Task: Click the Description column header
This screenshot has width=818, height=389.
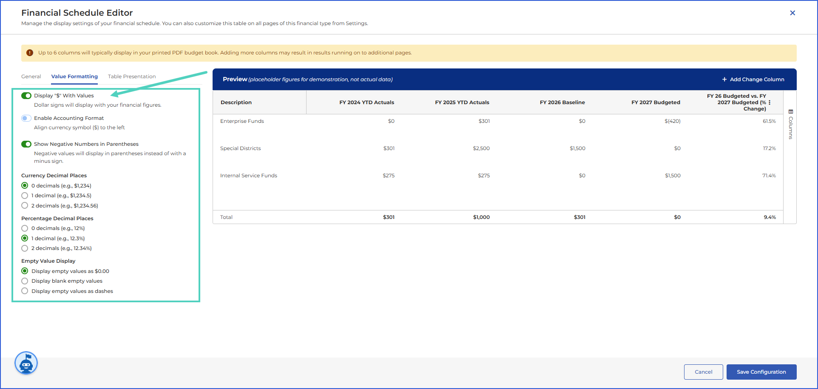Action: click(x=236, y=102)
